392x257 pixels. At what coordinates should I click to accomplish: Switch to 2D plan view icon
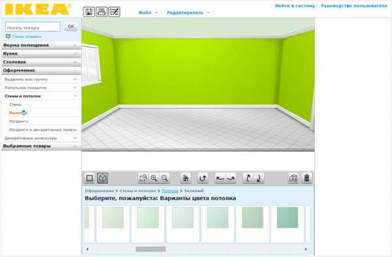pyautogui.click(x=90, y=178)
